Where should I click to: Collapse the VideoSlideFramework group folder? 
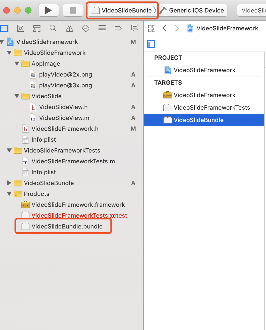pyautogui.click(x=9, y=53)
